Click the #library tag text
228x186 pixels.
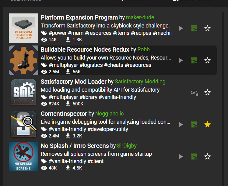coord(88,97)
